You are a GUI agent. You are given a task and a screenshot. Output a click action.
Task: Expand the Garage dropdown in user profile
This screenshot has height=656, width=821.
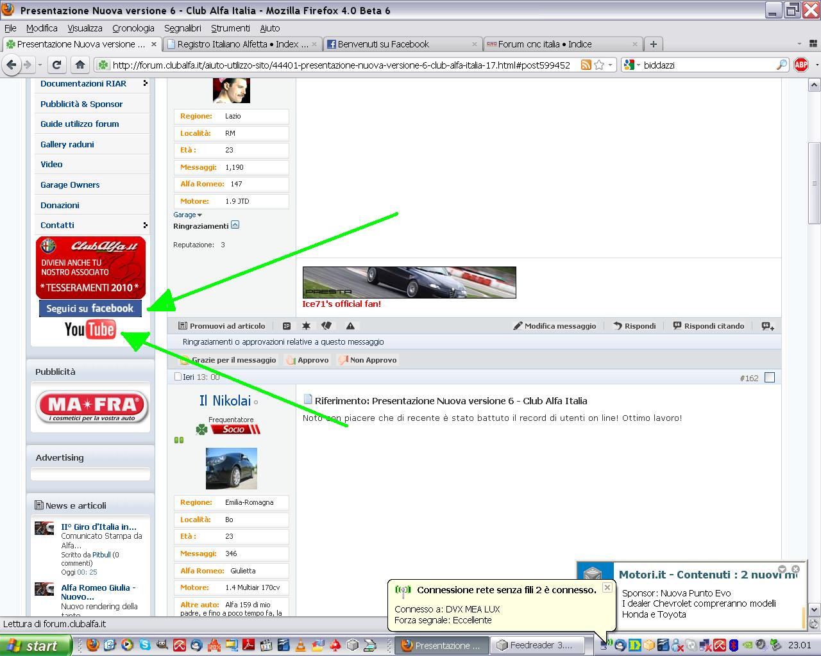(187, 215)
